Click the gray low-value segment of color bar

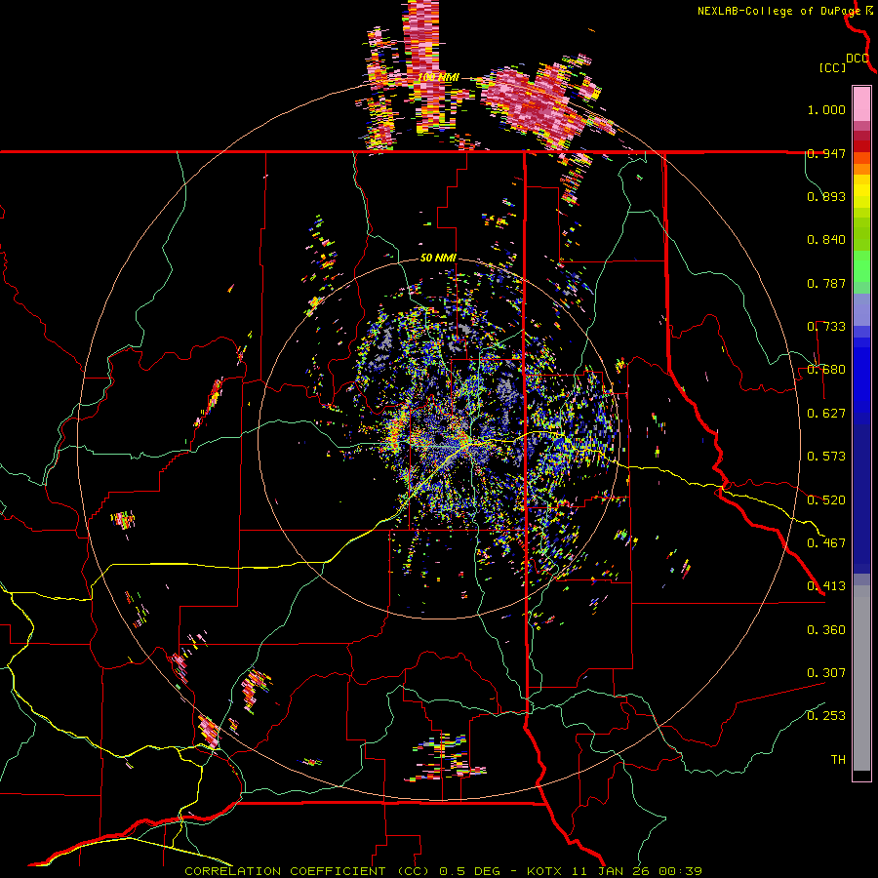(x=861, y=678)
